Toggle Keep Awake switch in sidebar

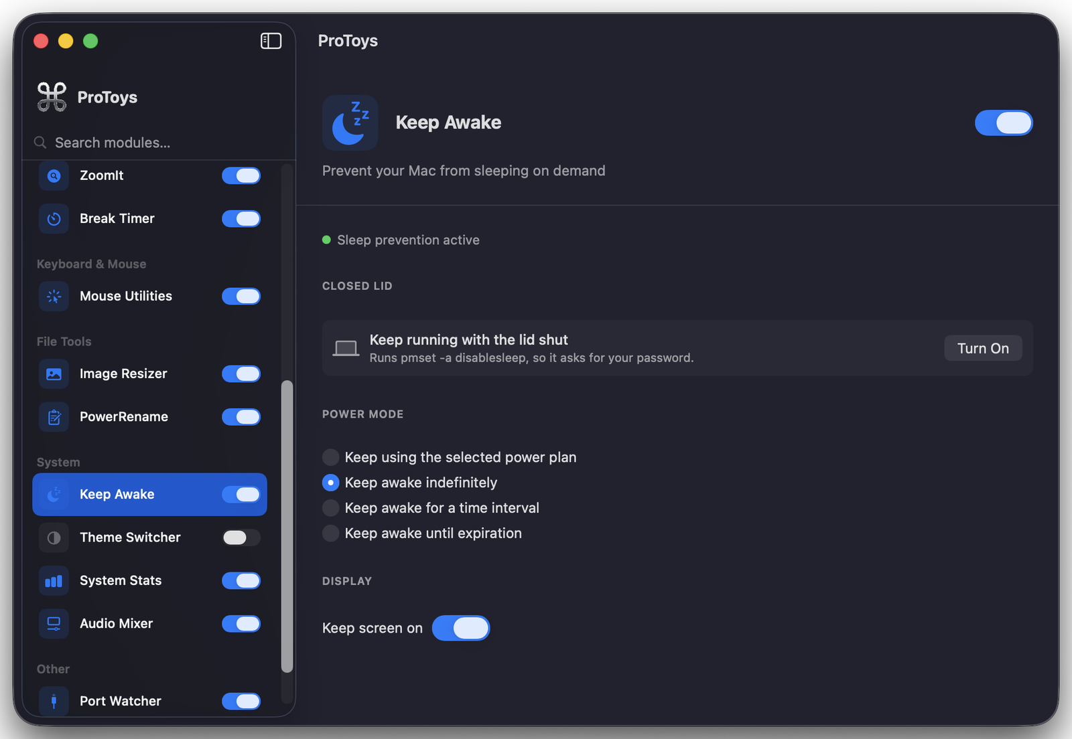point(241,495)
